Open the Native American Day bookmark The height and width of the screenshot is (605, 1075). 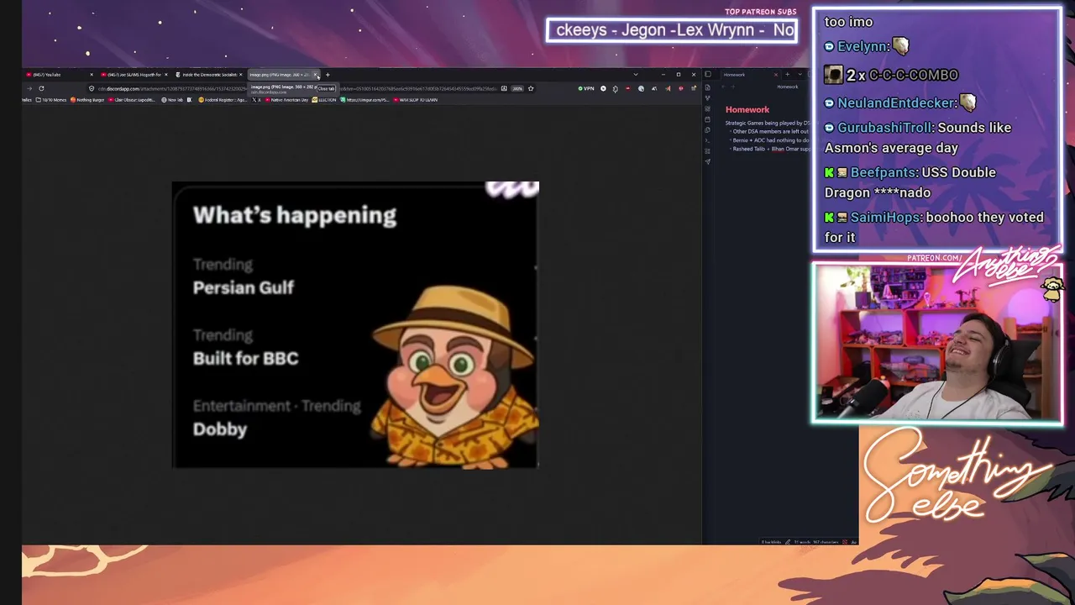tap(286, 100)
